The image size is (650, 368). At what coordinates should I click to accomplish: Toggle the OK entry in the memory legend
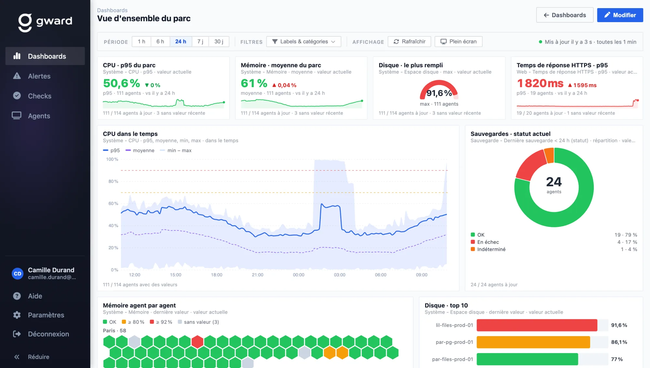pyautogui.click(x=110, y=322)
